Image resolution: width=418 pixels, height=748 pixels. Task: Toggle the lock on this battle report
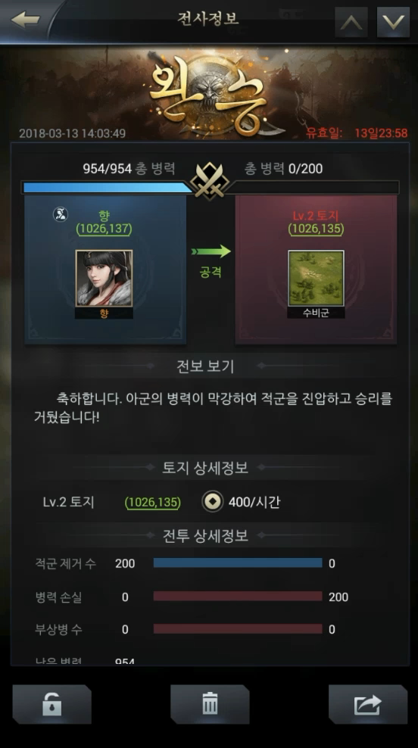[51, 705]
